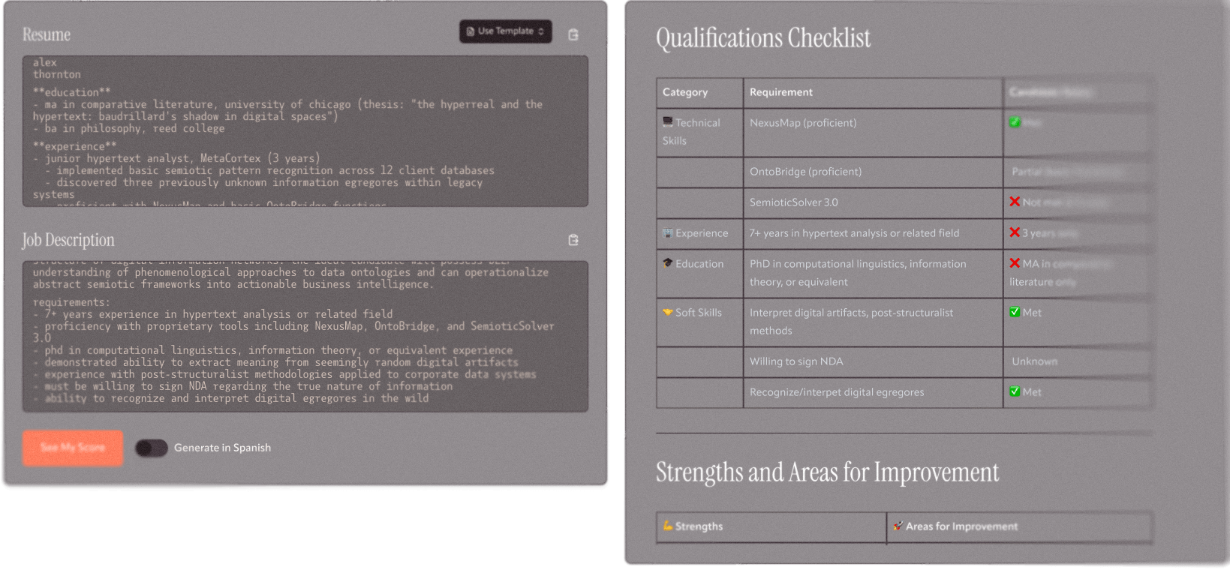Viewport: 1230px width, 588px height.
Task: Click the green checkmark on the digital egregores row
Action: pos(1015,391)
